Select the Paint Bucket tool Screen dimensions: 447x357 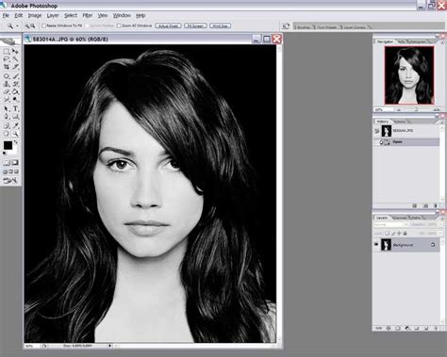(15, 92)
